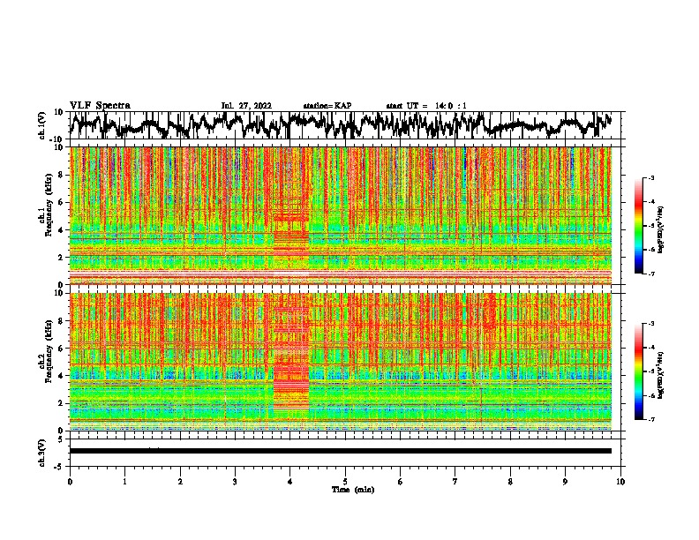Click the "8" kHz tick label on the ch.1 frequency axis
Screen dimensions: 699x540
[x=61, y=175]
